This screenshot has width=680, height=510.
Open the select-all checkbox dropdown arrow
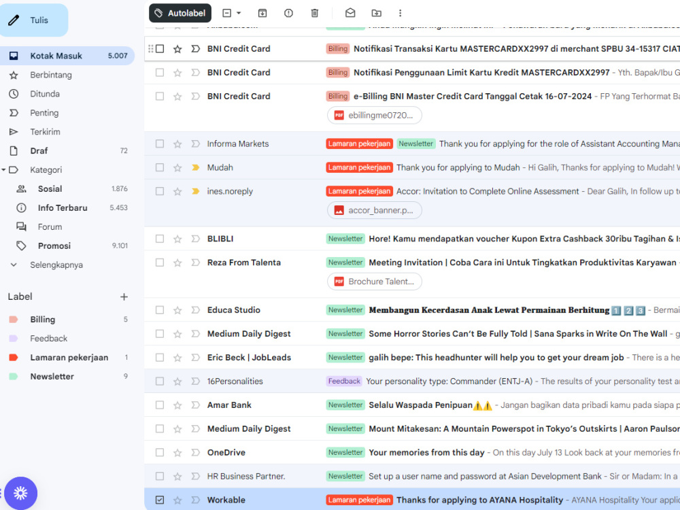[x=239, y=13]
